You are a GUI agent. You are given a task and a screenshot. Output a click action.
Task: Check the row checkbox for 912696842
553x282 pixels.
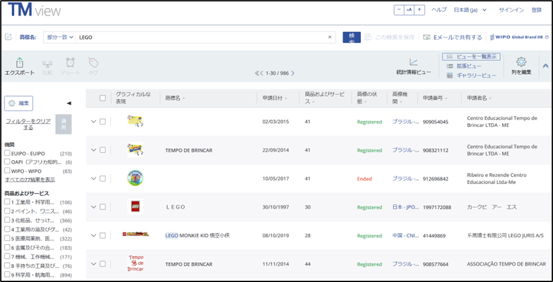click(103, 178)
